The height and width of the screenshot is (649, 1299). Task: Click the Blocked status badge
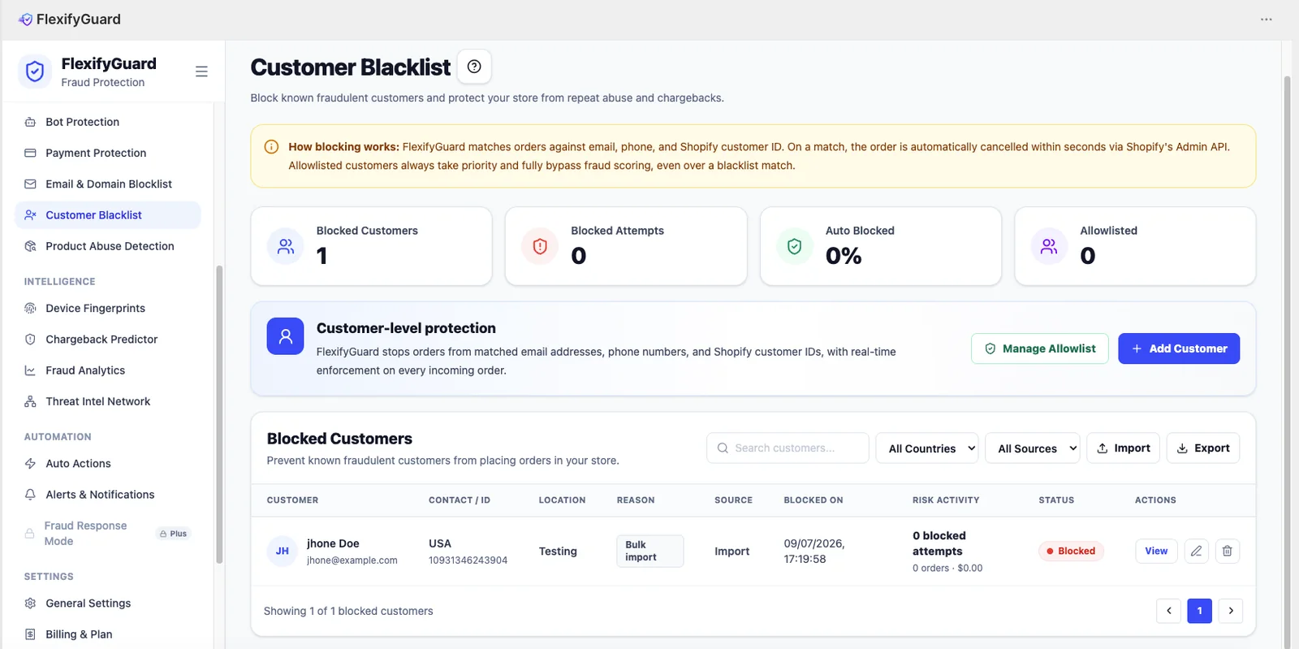[x=1071, y=551]
